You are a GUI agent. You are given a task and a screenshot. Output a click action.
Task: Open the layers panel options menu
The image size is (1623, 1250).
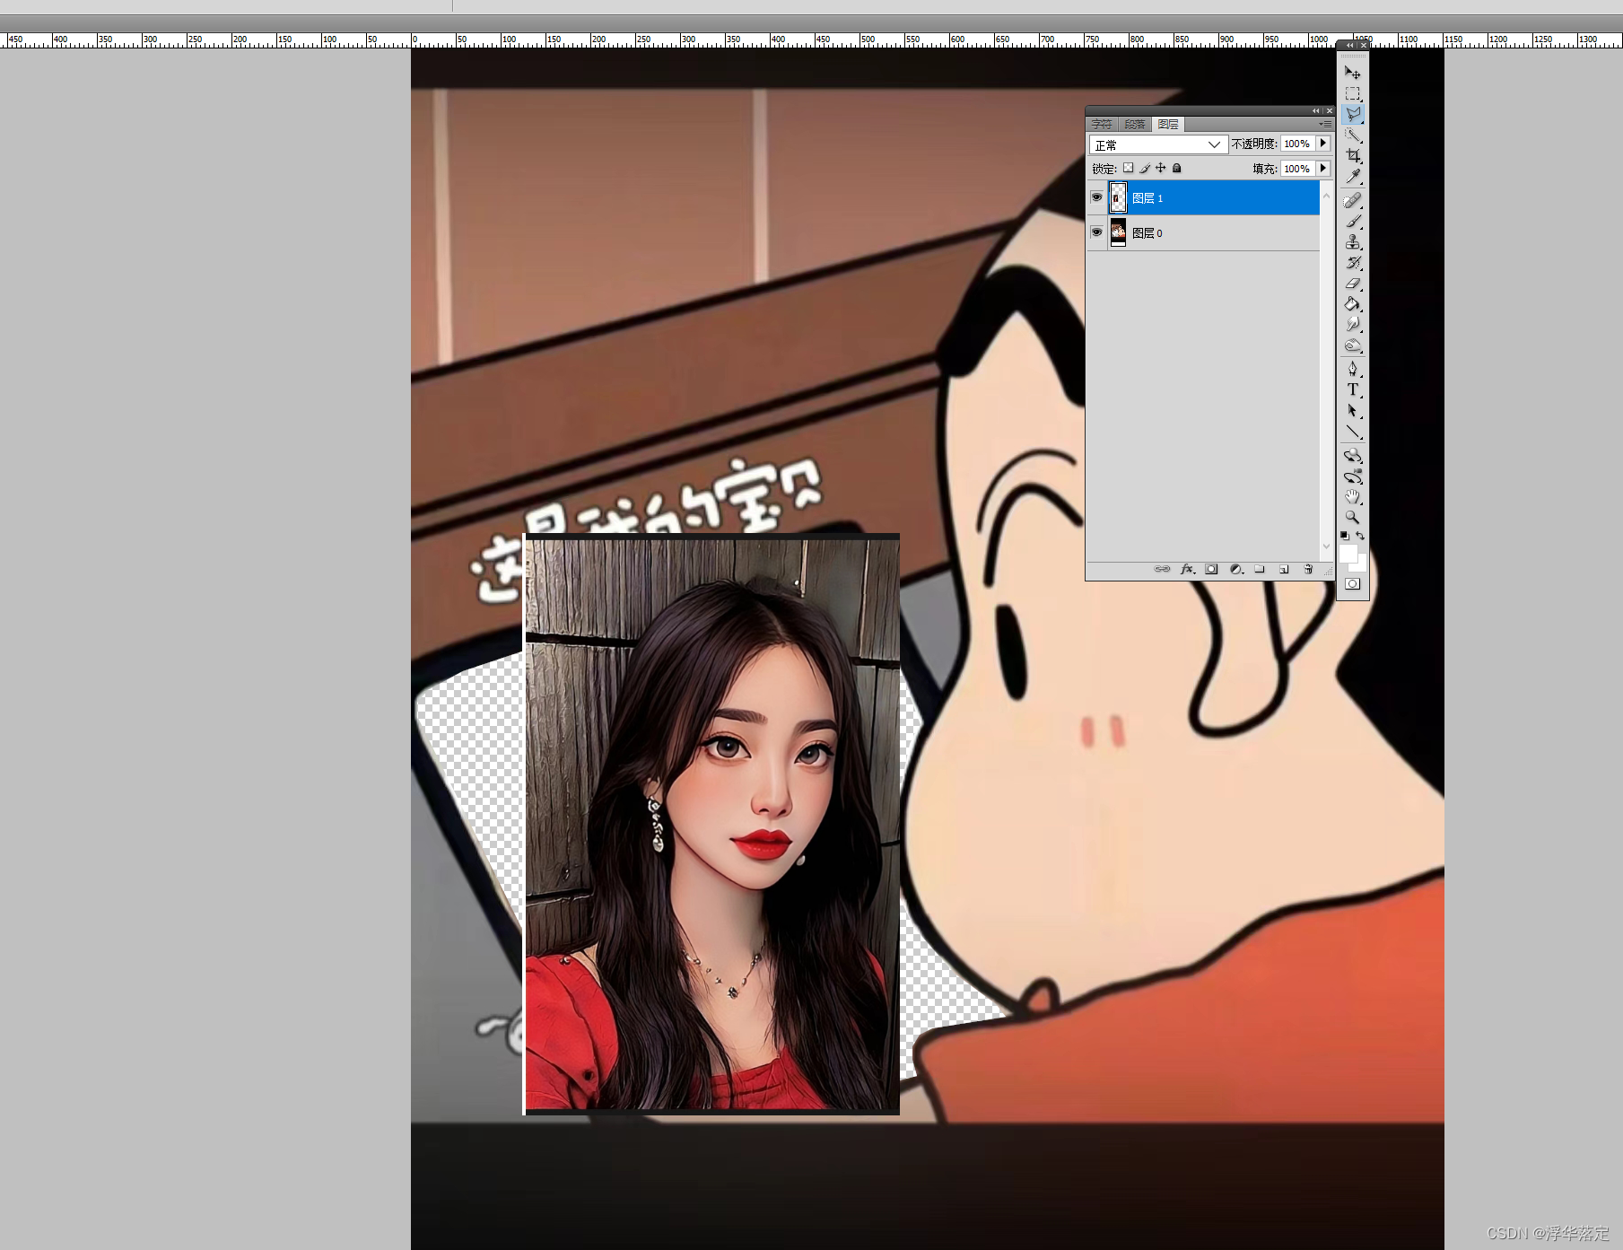pos(1325,124)
